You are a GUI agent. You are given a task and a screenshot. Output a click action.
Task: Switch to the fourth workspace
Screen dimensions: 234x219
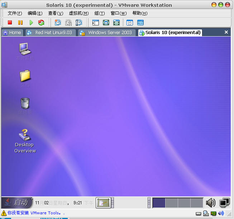(x=196, y=203)
